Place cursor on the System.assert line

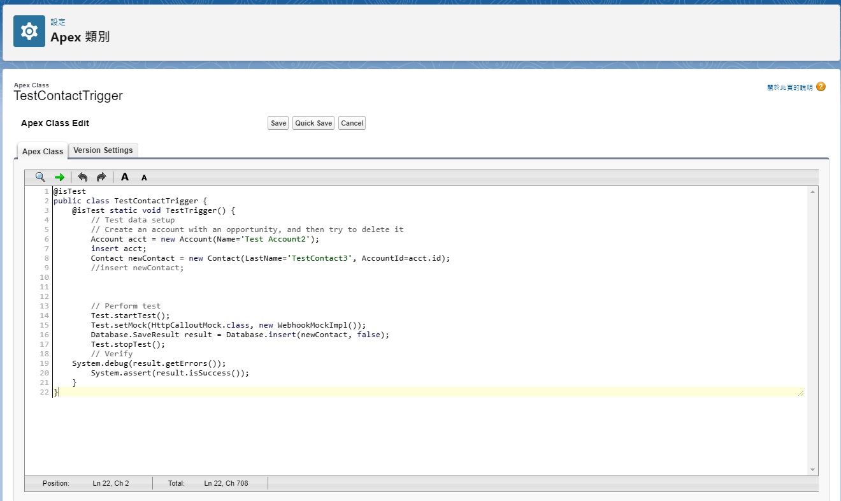169,373
